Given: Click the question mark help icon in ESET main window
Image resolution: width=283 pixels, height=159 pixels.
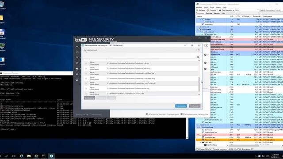Looking at the screenshot, I should coord(206,45).
